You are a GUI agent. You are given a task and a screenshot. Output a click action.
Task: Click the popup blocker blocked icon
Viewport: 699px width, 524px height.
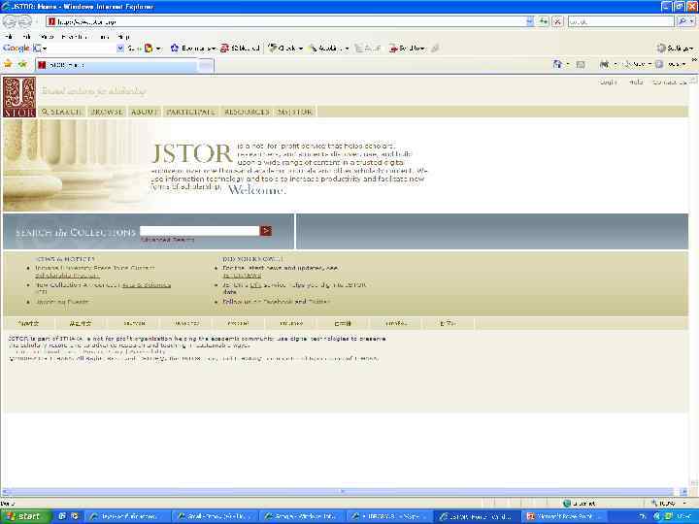[x=225, y=49]
